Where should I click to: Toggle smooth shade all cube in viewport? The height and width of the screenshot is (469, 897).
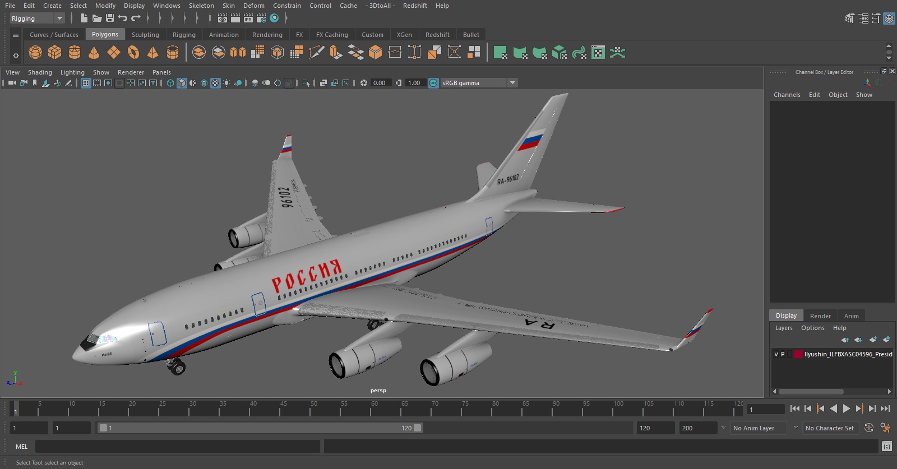pyautogui.click(x=182, y=83)
